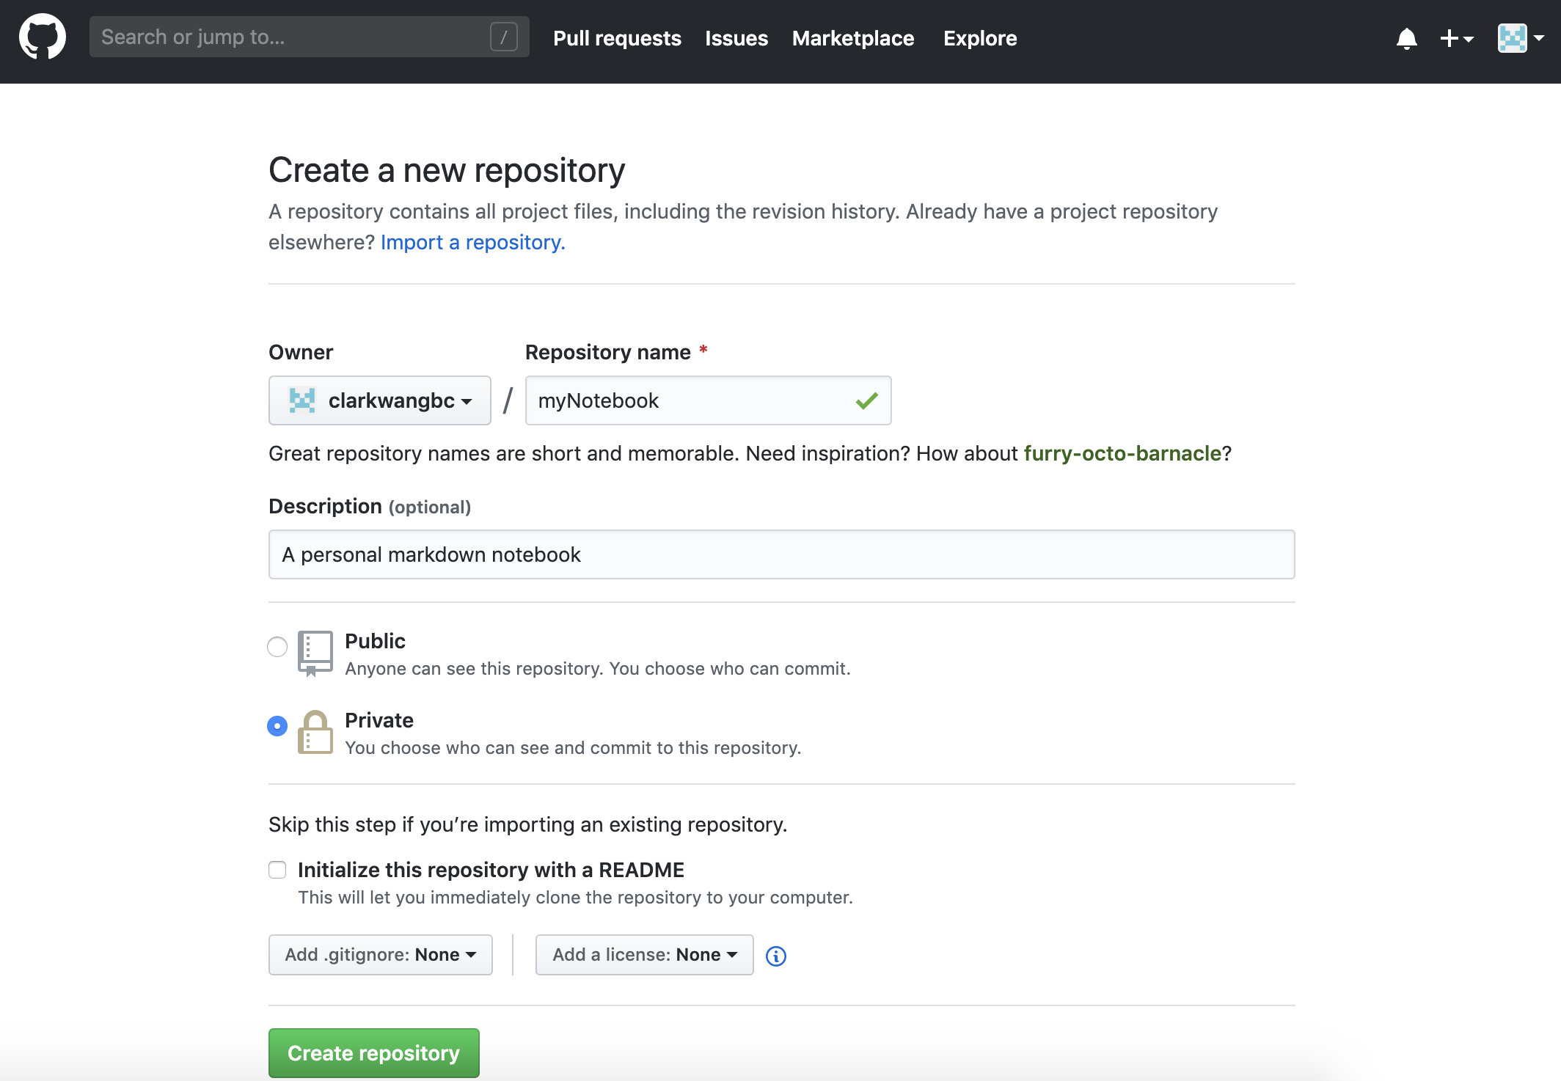
Task: Enable Initialize this repository with a README
Action: tap(277, 870)
